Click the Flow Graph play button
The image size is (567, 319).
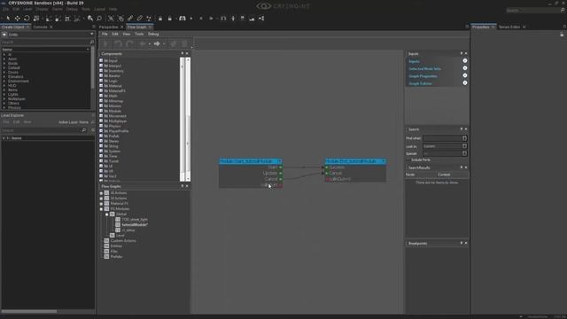(x=105, y=44)
